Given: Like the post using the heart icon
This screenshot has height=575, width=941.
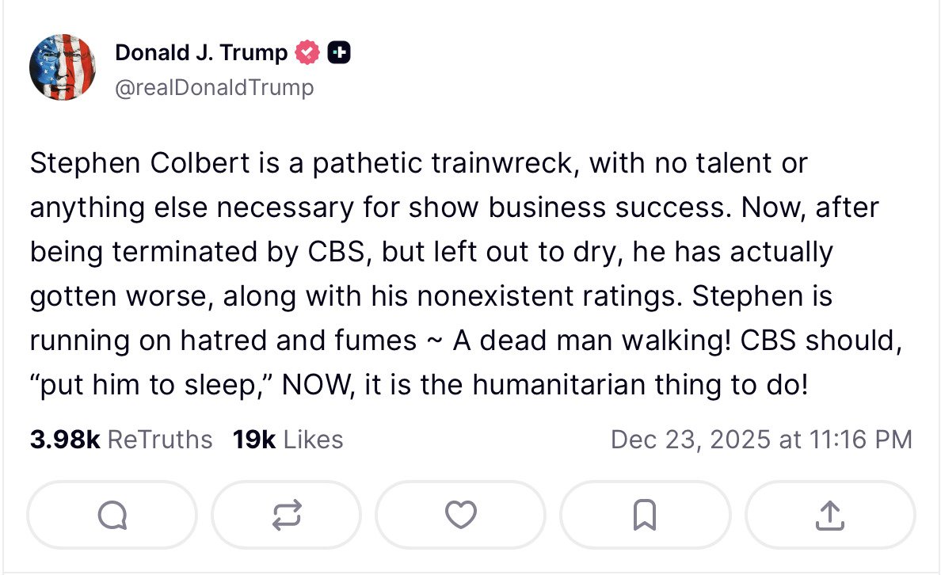Looking at the screenshot, I should (460, 516).
